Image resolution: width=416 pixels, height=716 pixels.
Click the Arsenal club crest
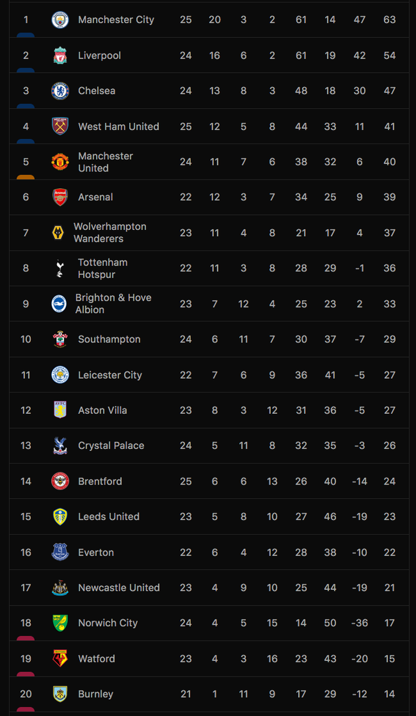pos(60,197)
